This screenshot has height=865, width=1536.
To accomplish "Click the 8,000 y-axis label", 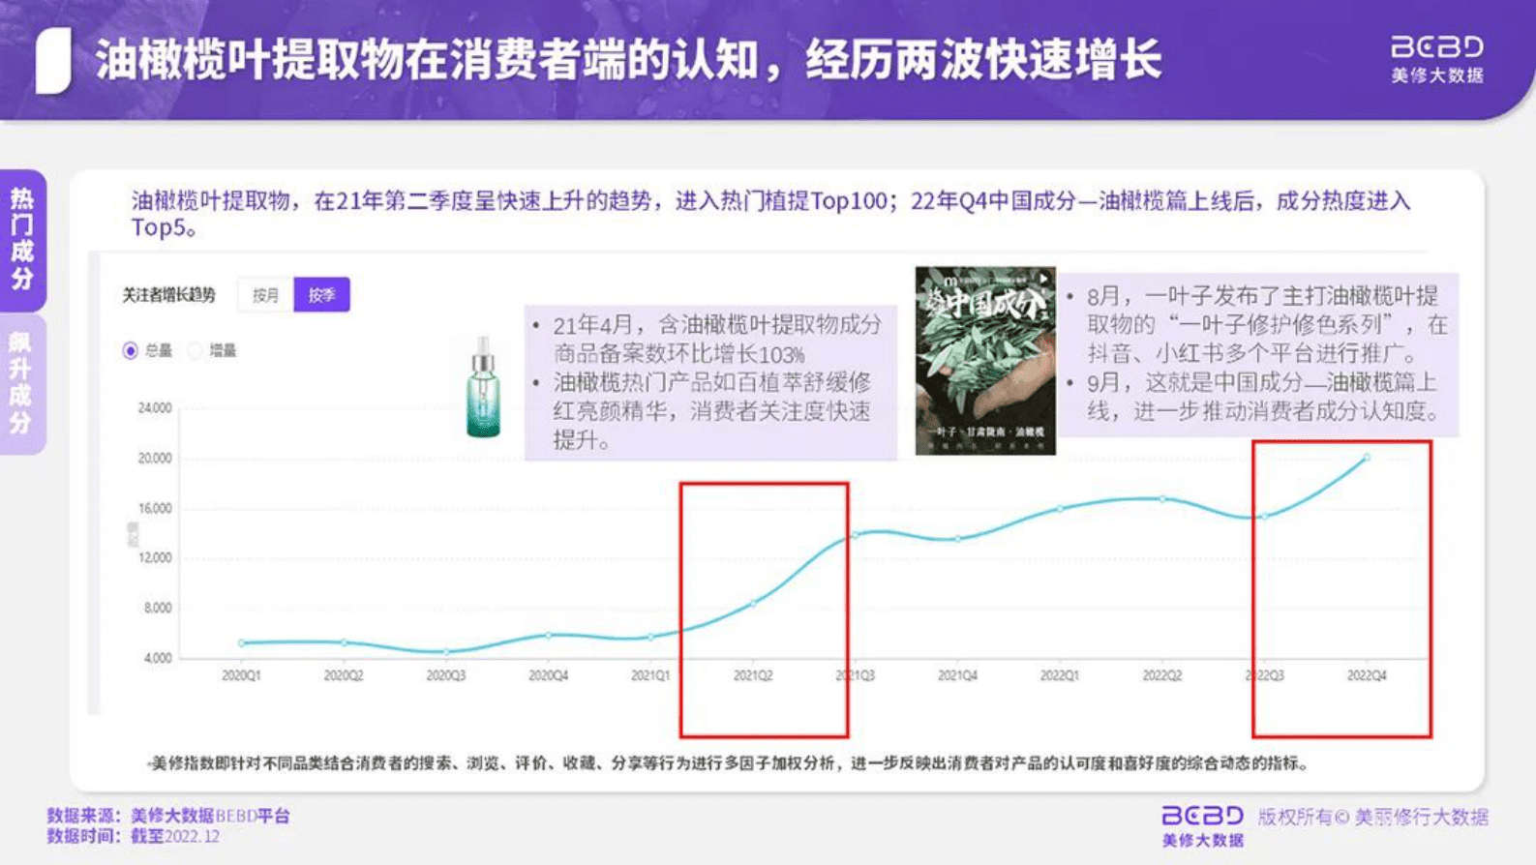I will (x=158, y=609).
